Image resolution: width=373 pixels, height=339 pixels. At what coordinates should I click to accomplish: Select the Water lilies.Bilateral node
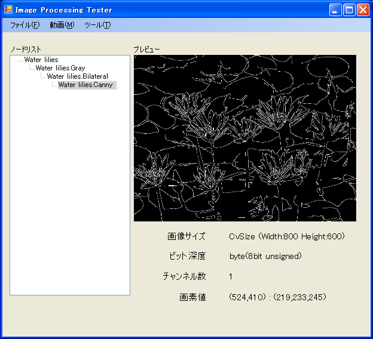[77, 76]
